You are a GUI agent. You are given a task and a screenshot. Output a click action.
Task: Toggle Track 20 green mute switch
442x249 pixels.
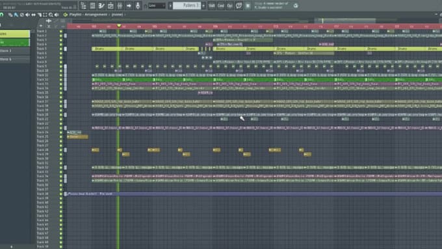click(60, 115)
